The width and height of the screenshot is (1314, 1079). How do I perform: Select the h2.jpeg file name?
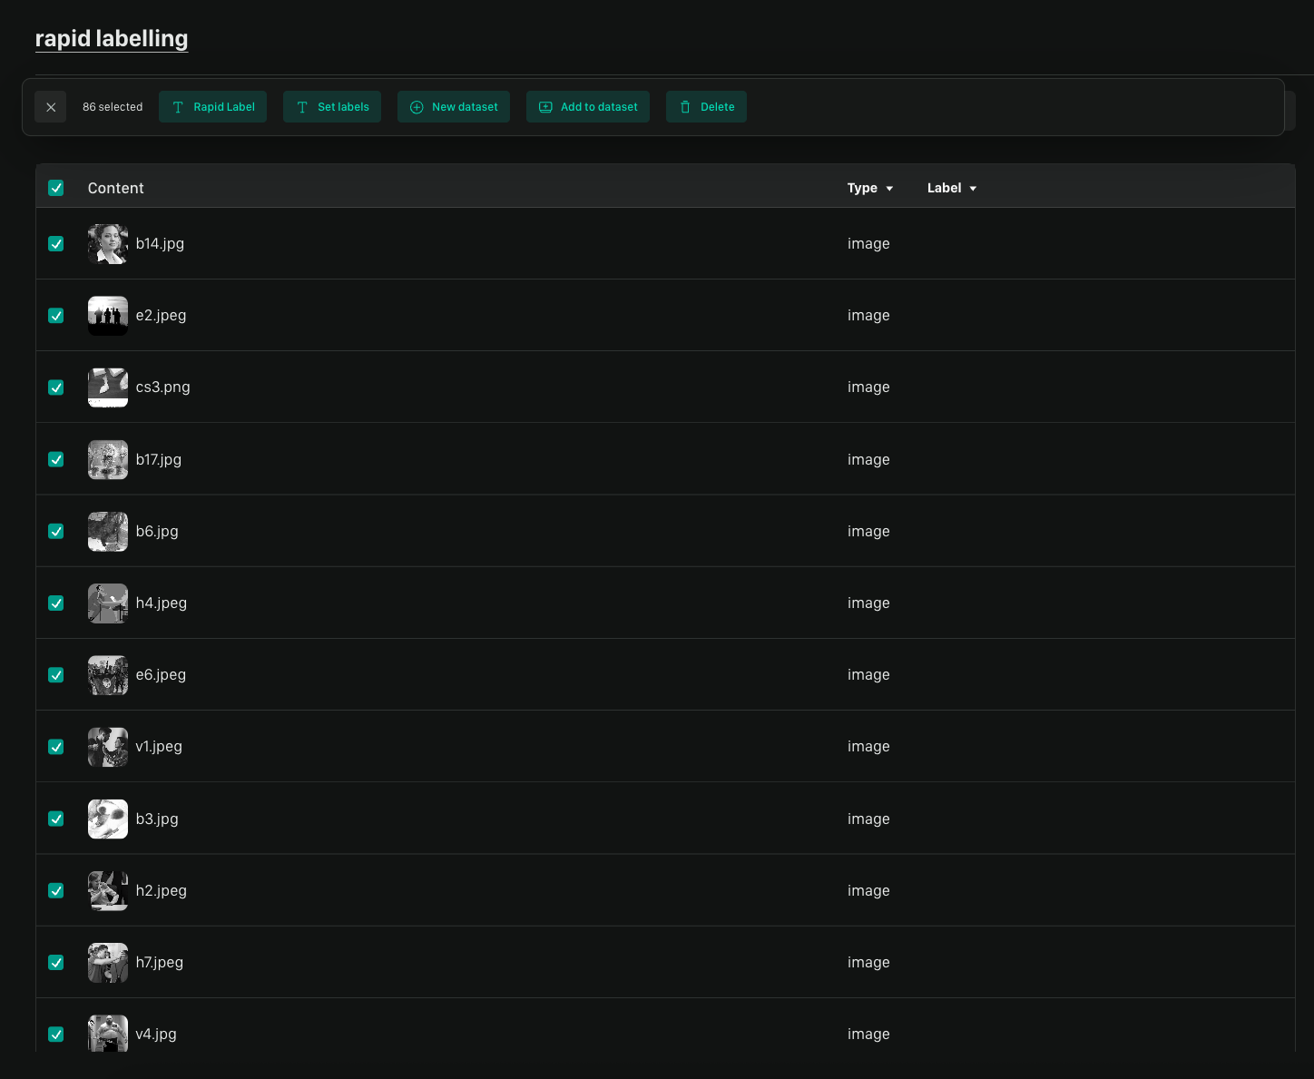tap(162, 890)
